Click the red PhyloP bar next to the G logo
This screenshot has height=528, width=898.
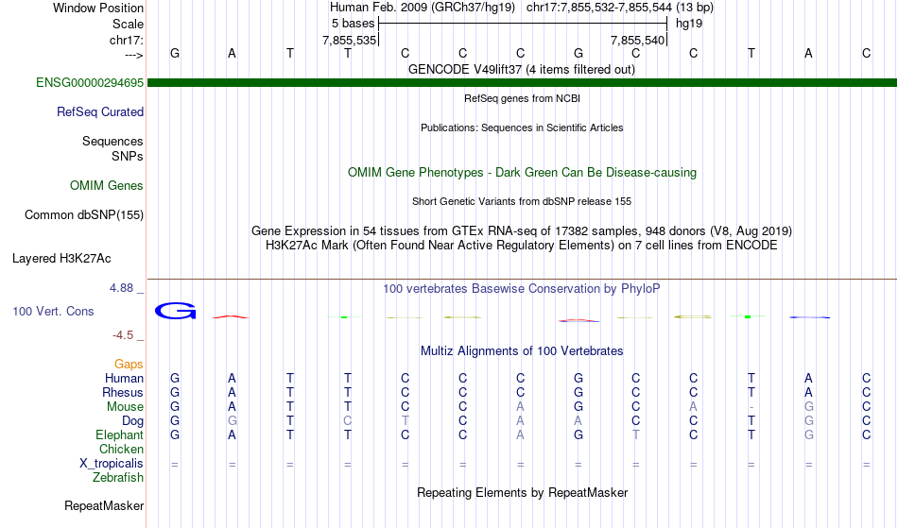click(x=231, y=316)
